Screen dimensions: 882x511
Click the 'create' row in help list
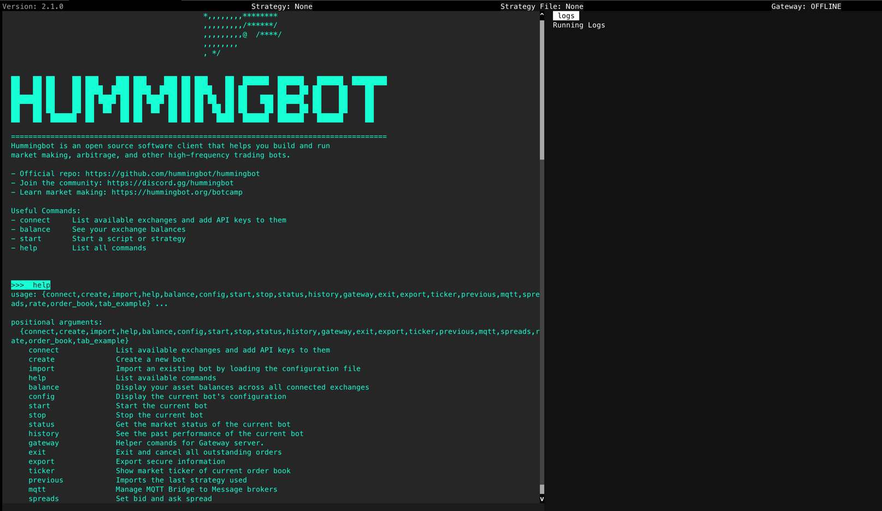107,360
